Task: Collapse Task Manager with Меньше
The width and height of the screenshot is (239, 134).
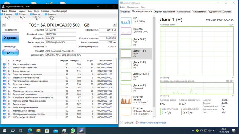Action: 127,123
